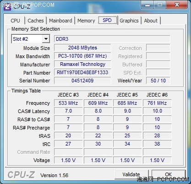Select the 533 MHz frequency cell
This screenshot has height=184, width=191.
[x=68, y=103]
